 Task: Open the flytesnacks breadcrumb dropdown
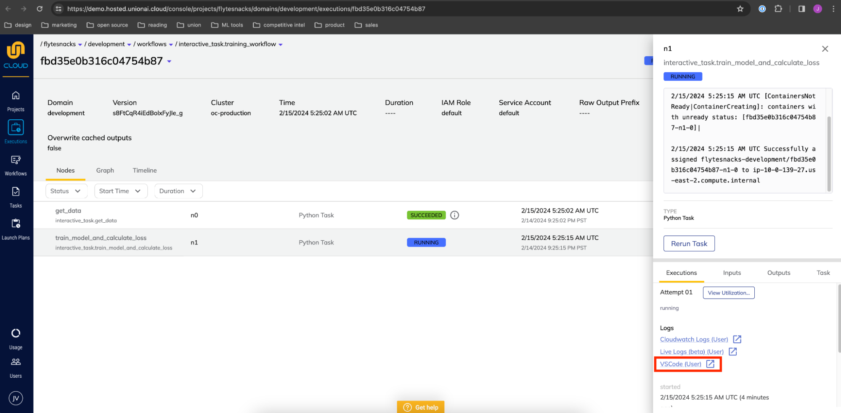[x=80, y=44]
